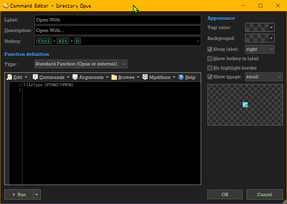Click the Function definition heading
The image size is (287, 204).
pos(27,54)
